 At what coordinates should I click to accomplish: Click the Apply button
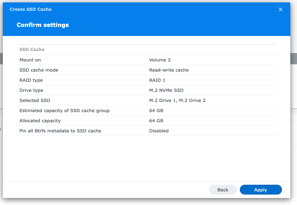261,190
